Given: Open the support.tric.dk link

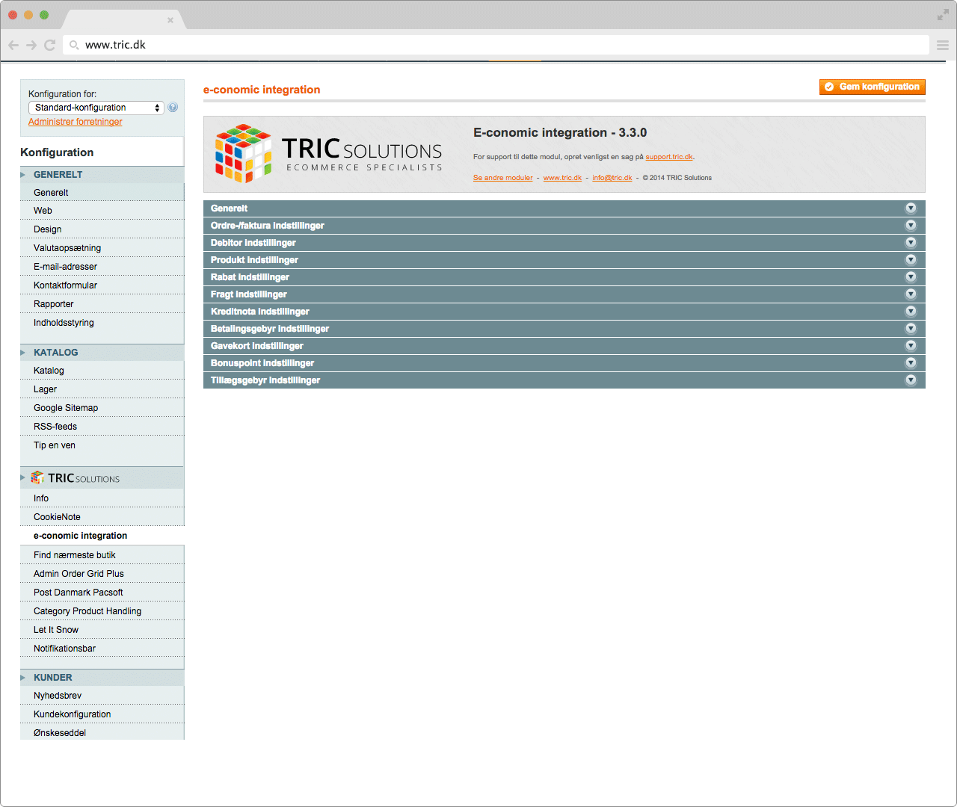Looking at the screenshot, I should (x=669, y=157).
